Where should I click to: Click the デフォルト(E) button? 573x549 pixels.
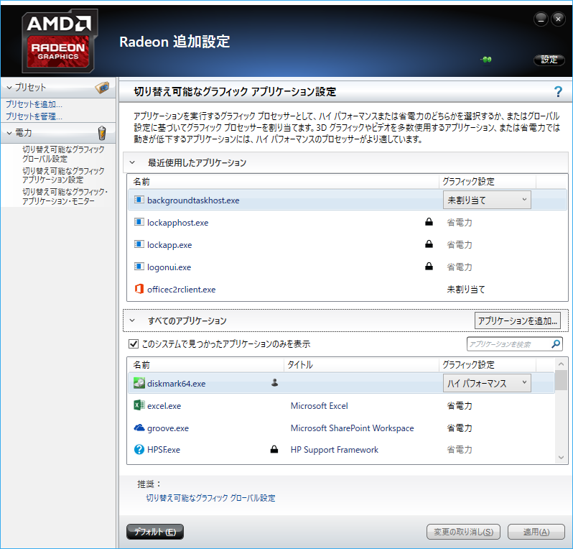click(155, 532)
